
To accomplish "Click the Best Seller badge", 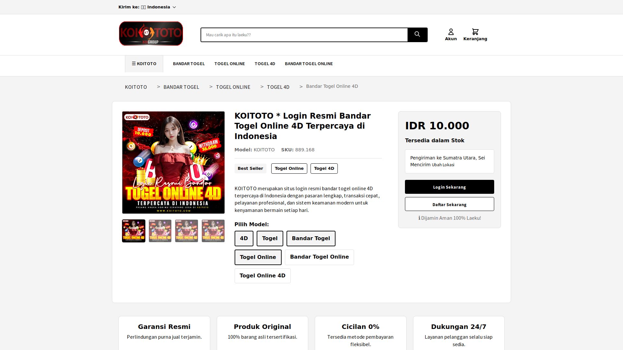I will tap(250, 169).
